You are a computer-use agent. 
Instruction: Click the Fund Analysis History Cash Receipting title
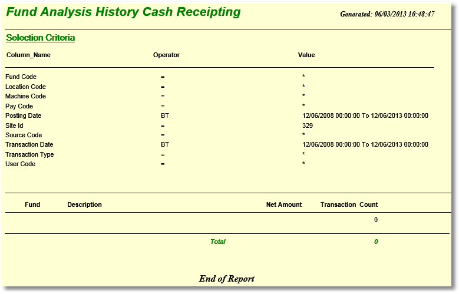point(123,12)
